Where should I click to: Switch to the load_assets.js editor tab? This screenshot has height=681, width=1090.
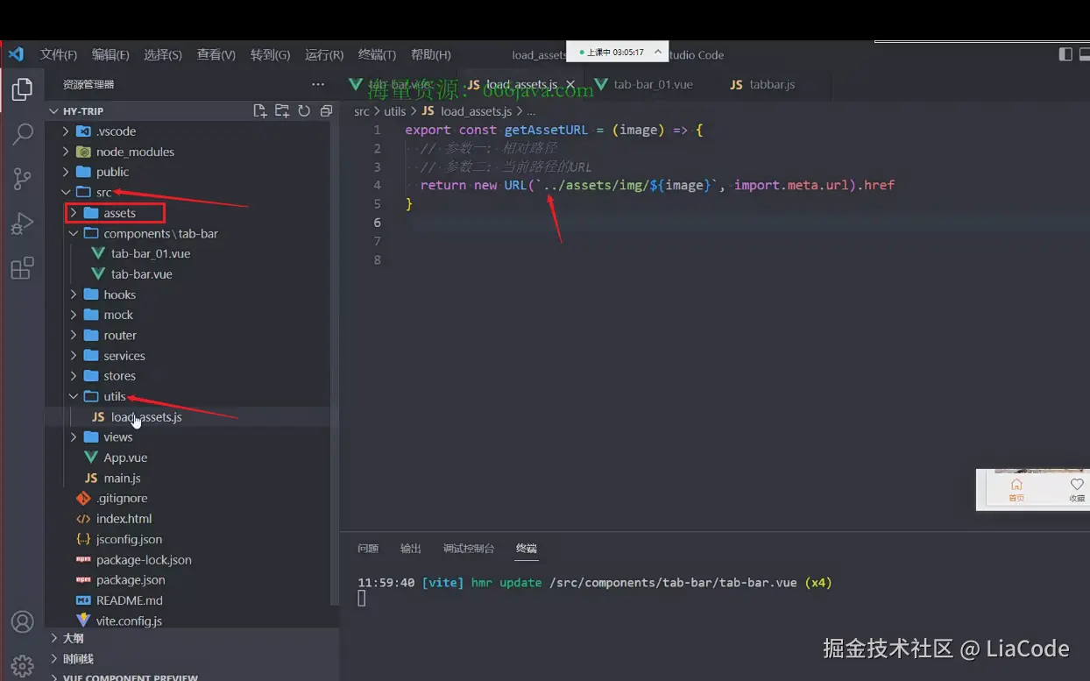click(x=522, y=85)
